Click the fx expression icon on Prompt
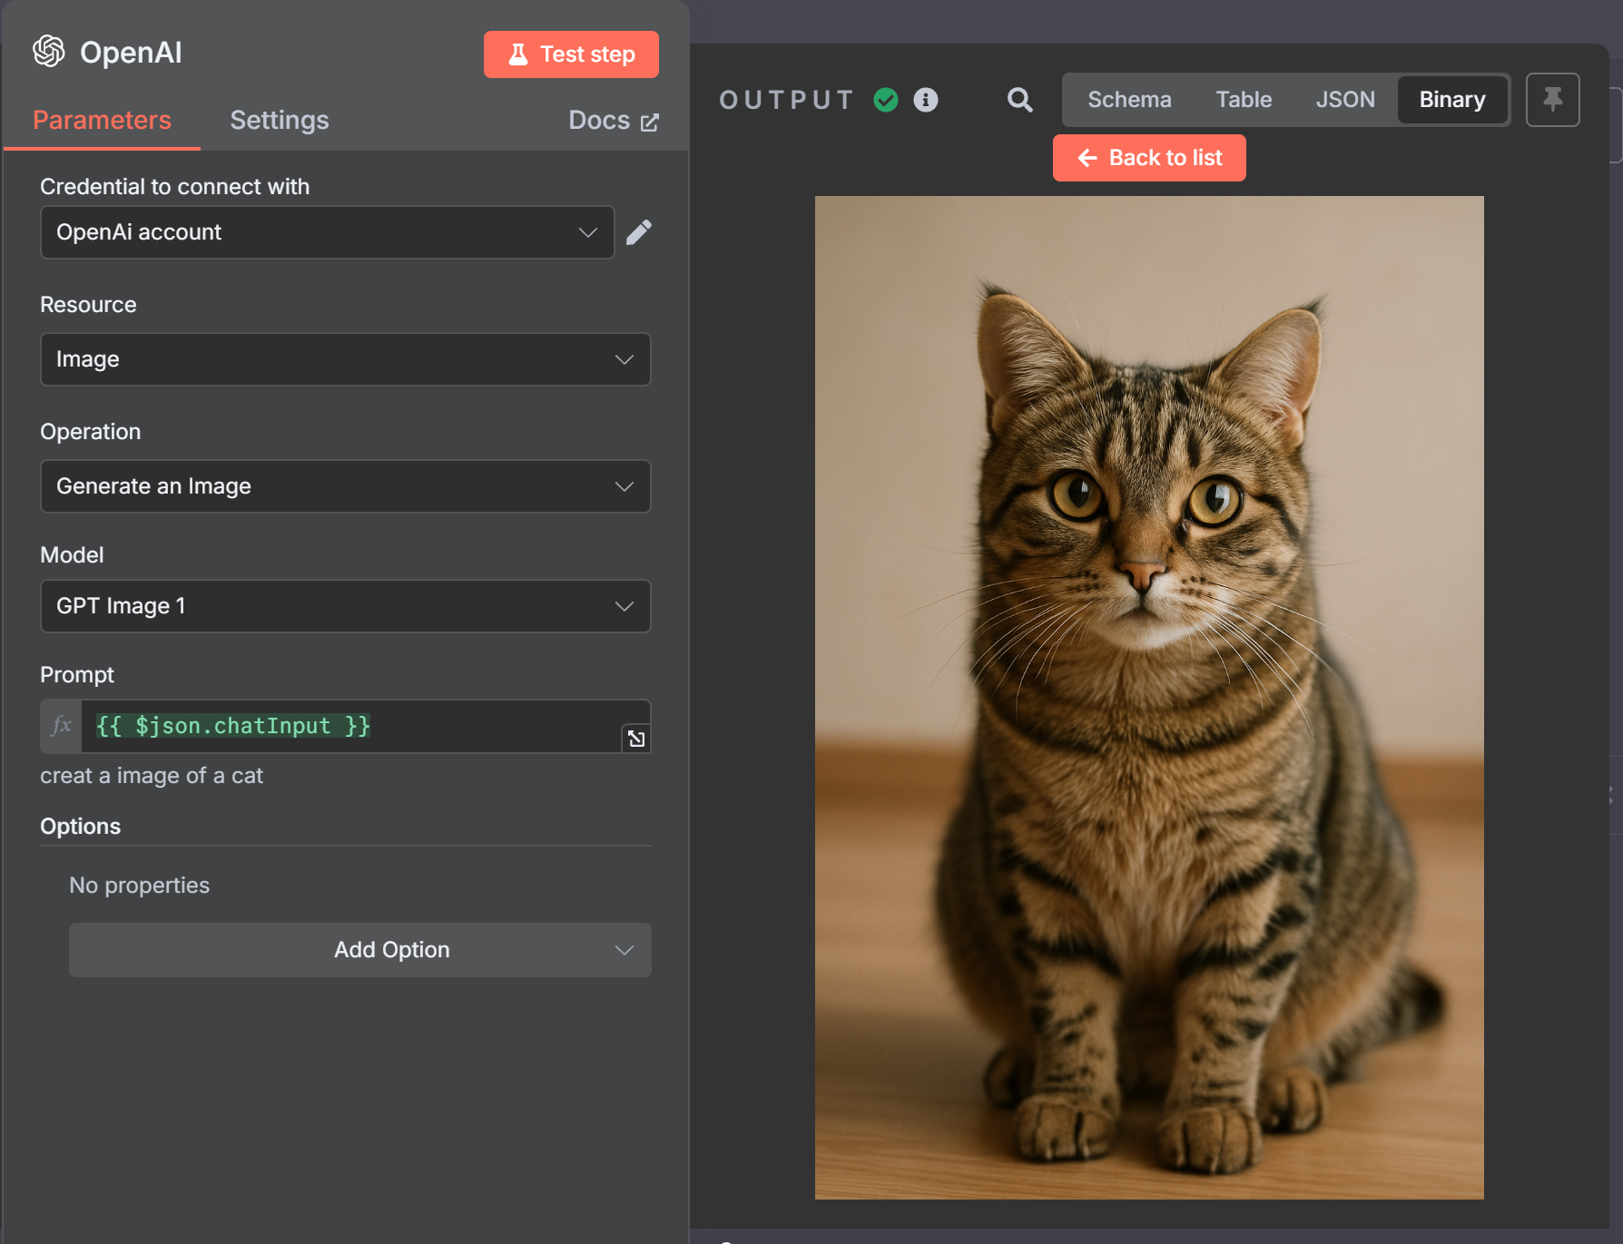This screenshot has height=1244, width=1623. [60, 726]
